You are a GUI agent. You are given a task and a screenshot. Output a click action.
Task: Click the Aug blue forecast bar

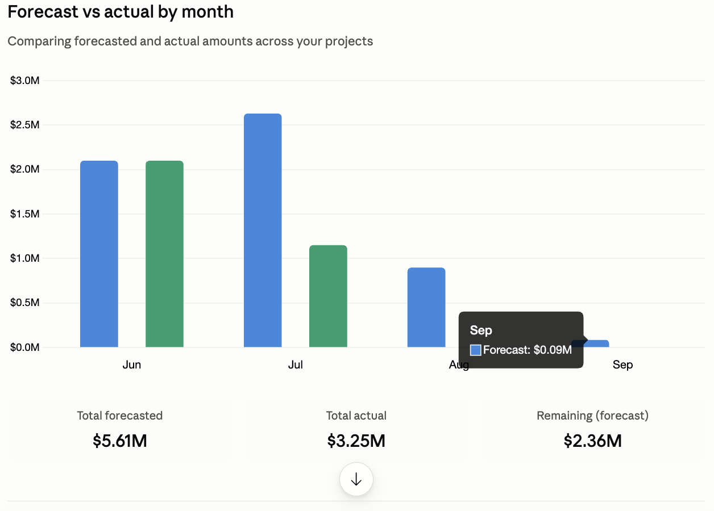pyautogui.click(x=426, y=307)
